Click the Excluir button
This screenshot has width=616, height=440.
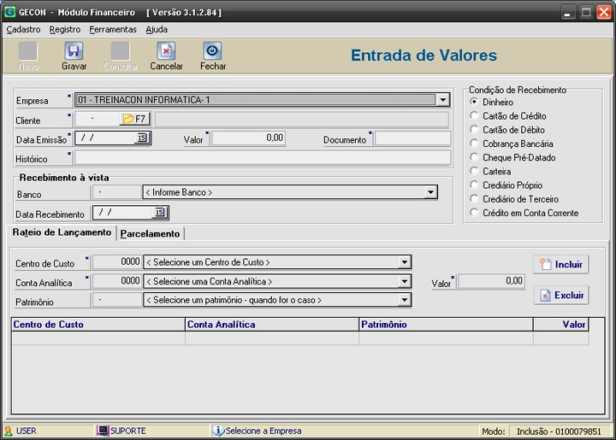pyautogui.click(x=561, y=295)
